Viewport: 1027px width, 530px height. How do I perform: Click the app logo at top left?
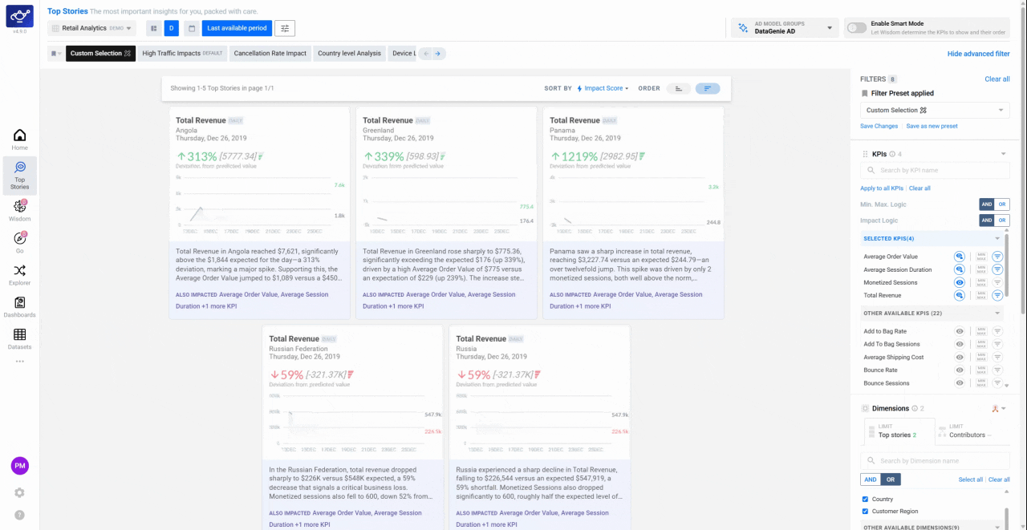pyautogui.click(x=19, y=15)
